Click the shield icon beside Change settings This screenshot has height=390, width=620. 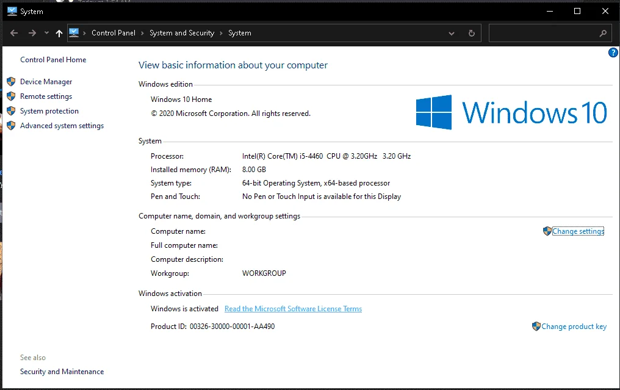coord(547,231)
